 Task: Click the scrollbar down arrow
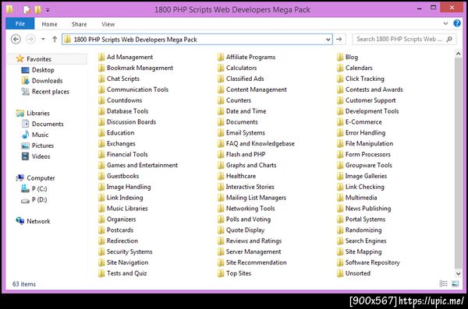(458, 273)
